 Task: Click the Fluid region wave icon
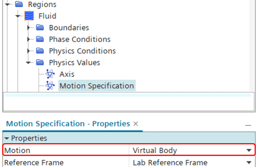point(29,16)
